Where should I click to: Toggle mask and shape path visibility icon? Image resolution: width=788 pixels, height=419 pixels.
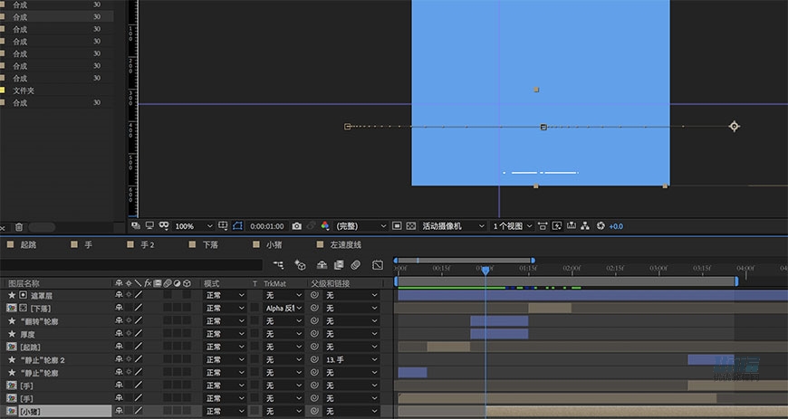(x=164, y=225)
